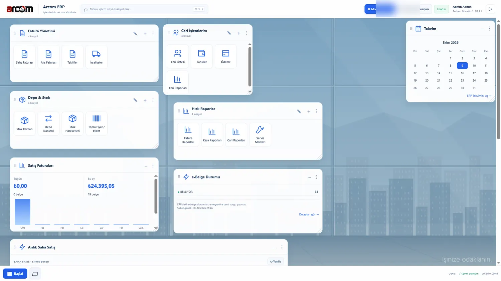Screen dimensions: 501x281
Task: Open the Toplu Fiyat / Etiket barcode shortcut
Action: coord(97,124)
